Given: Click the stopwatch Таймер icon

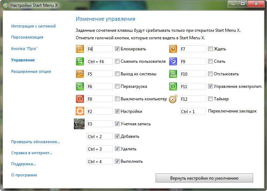Looking at the screenshot, I should [x=173, y=99].
